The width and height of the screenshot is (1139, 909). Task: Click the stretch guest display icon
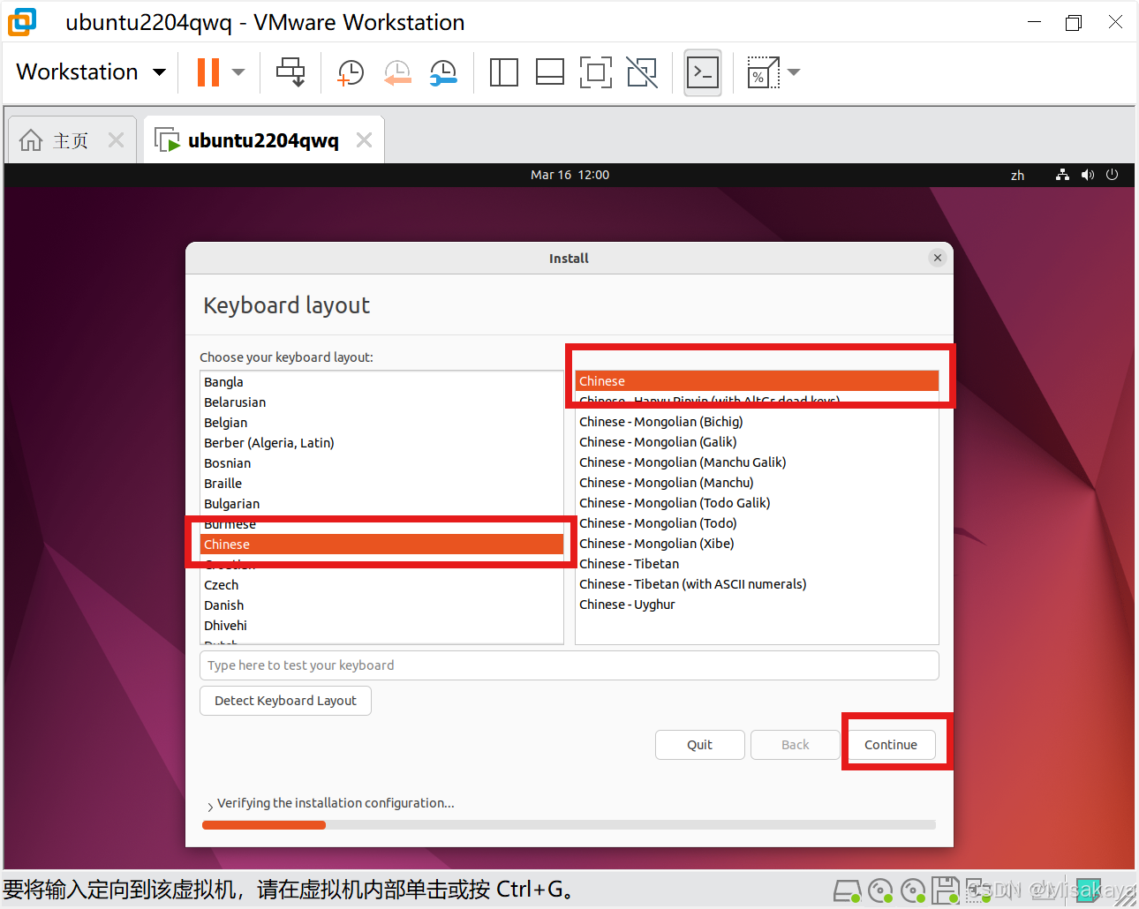click(x=763, y=72)
